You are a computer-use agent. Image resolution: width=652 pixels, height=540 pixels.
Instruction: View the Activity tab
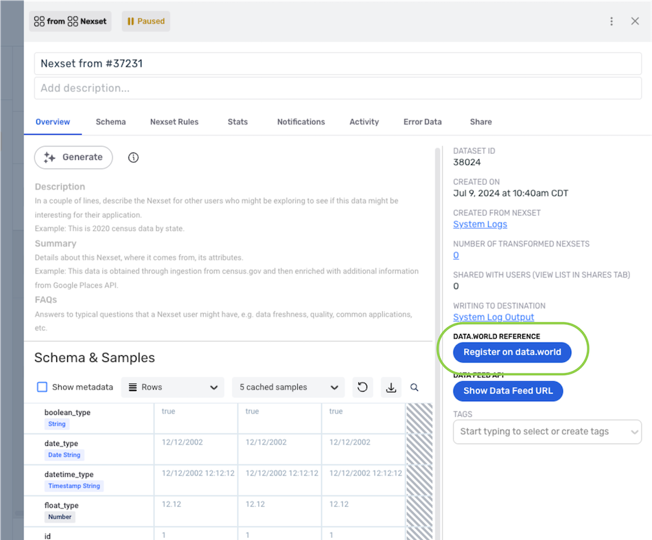(364, 122)
